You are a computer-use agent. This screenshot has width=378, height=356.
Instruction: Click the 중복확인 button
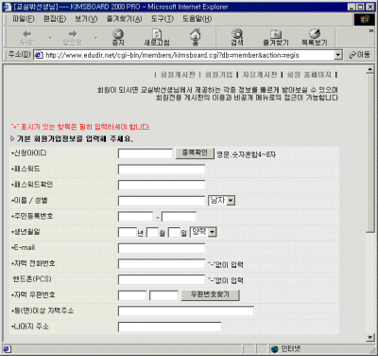click(x=195, y=153)
